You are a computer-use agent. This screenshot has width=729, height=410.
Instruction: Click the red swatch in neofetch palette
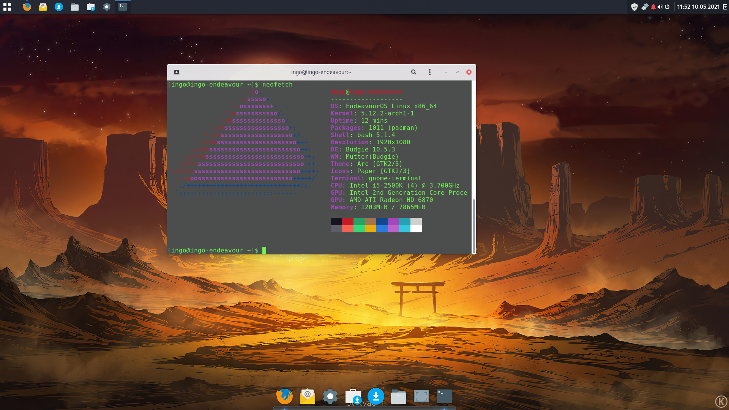tap(347, 222)
